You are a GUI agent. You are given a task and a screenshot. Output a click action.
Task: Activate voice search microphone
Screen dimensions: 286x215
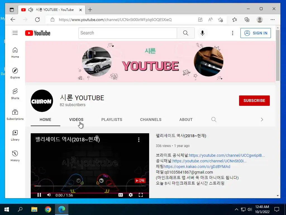202,33
